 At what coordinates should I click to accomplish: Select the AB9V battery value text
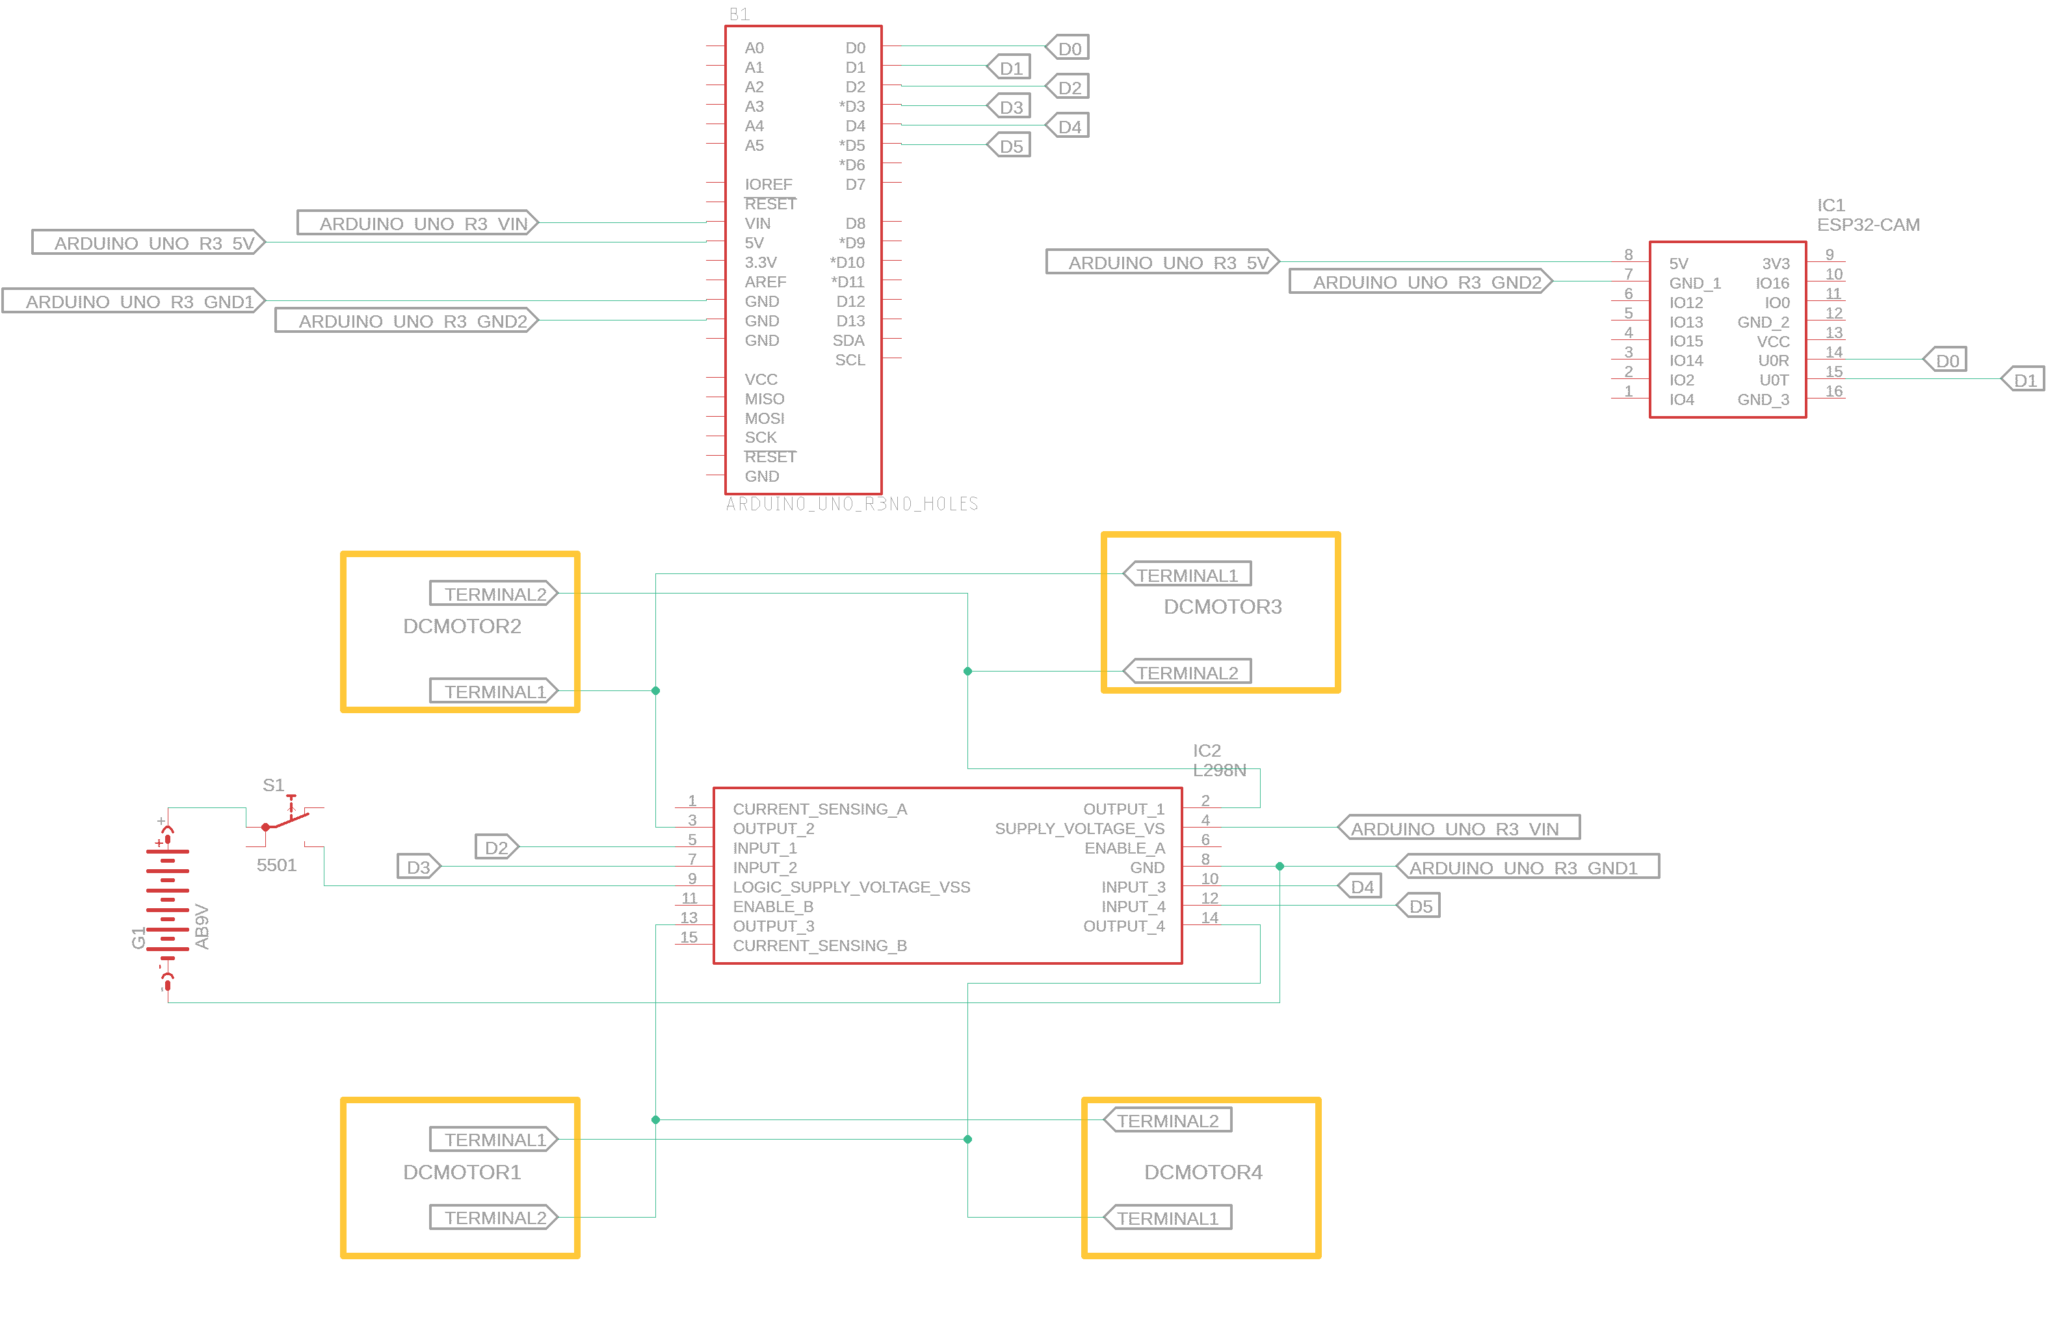click(x=202, y=926)
